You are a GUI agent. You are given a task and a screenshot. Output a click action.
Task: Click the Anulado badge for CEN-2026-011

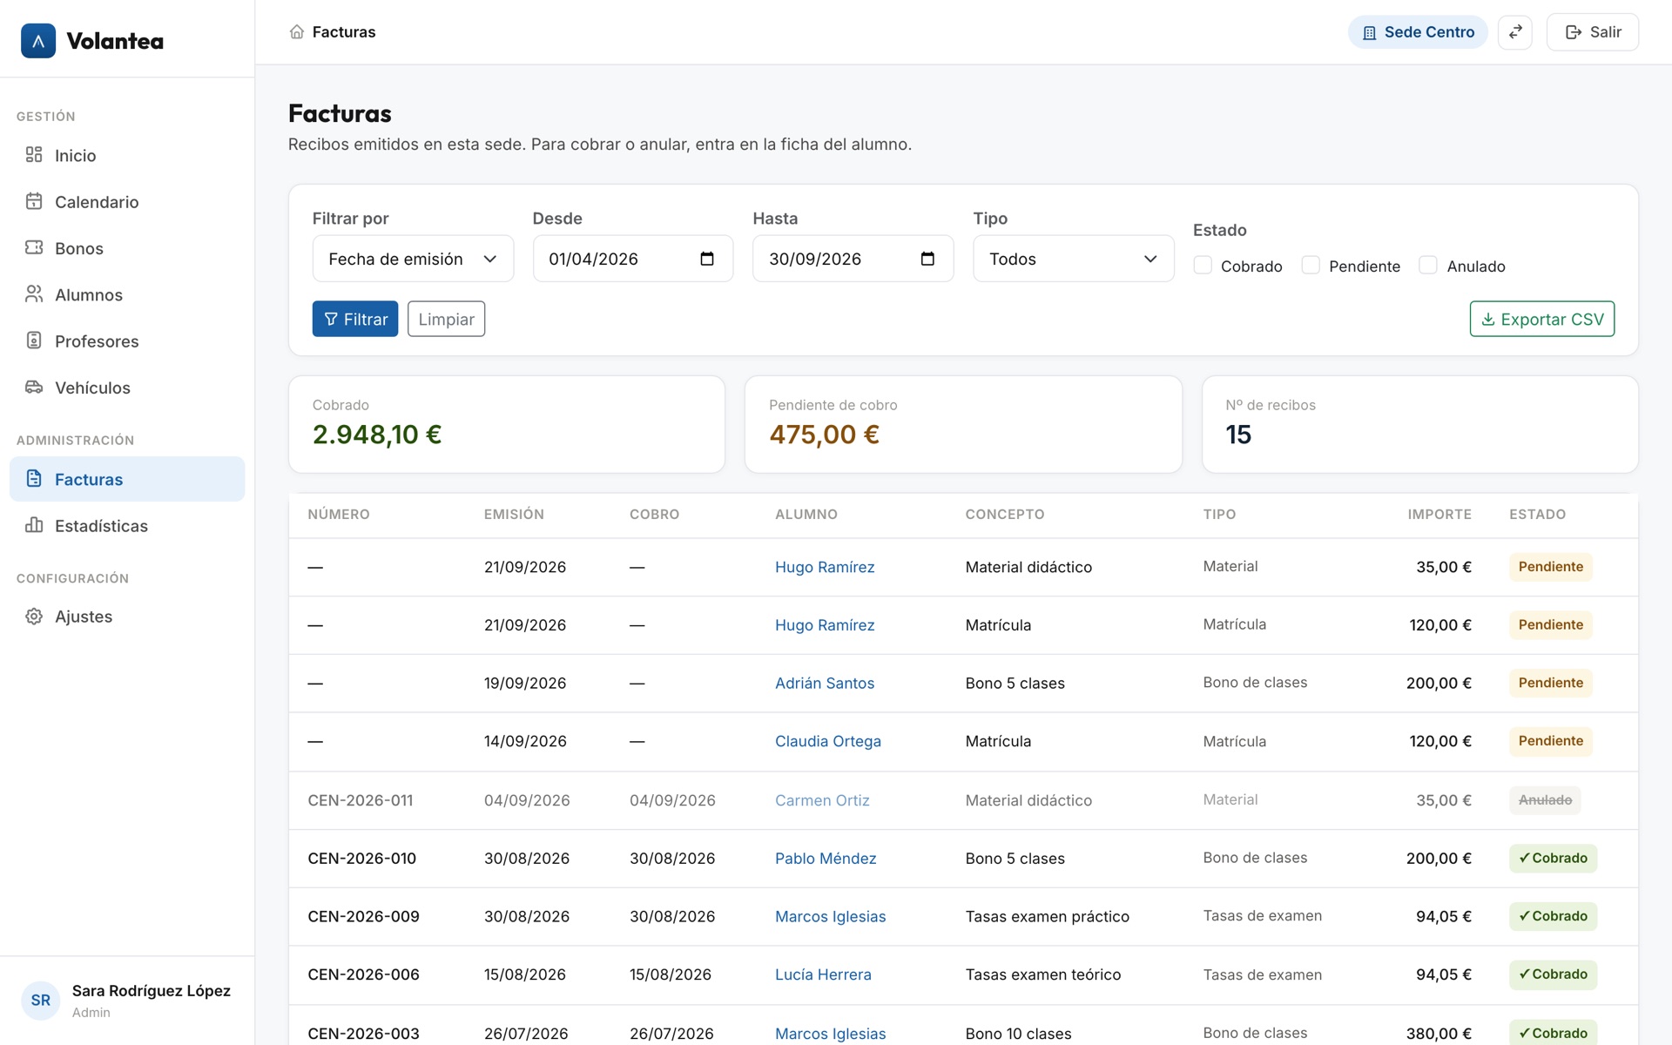click(x=1545, y=800)
